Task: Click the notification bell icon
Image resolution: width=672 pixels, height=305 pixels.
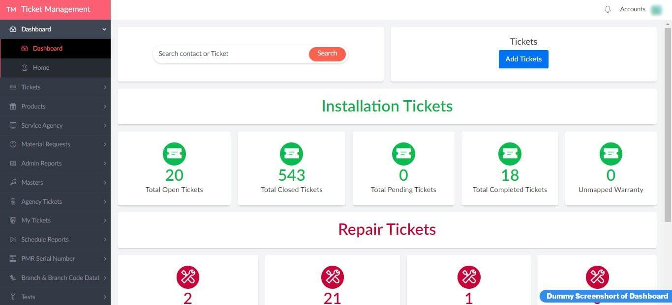Action: (608, 9)
